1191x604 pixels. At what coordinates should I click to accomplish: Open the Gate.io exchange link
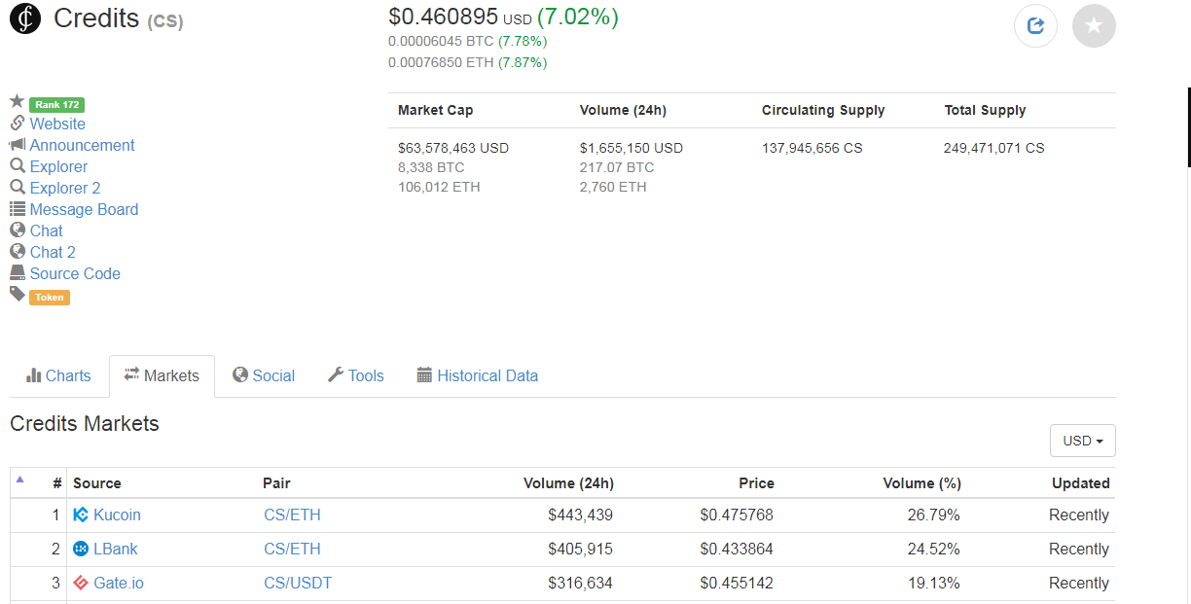point(119,583)
